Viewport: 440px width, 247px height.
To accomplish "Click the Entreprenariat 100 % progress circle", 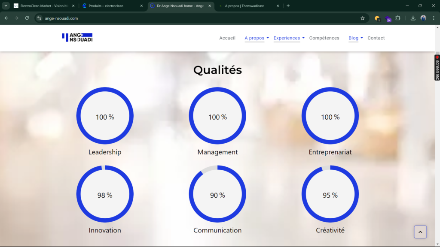I will (x=330, y=116).
